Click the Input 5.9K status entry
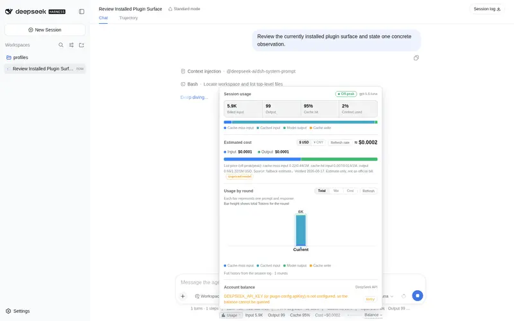Viewport: 514px width, 321px height. tap(254, 315)
